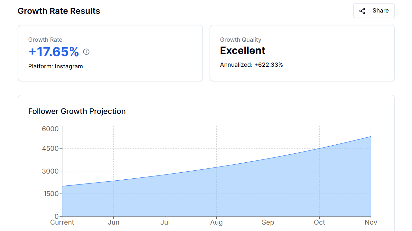
Task: Click the Growth Rate Results heading
Action: coord(59,11)
